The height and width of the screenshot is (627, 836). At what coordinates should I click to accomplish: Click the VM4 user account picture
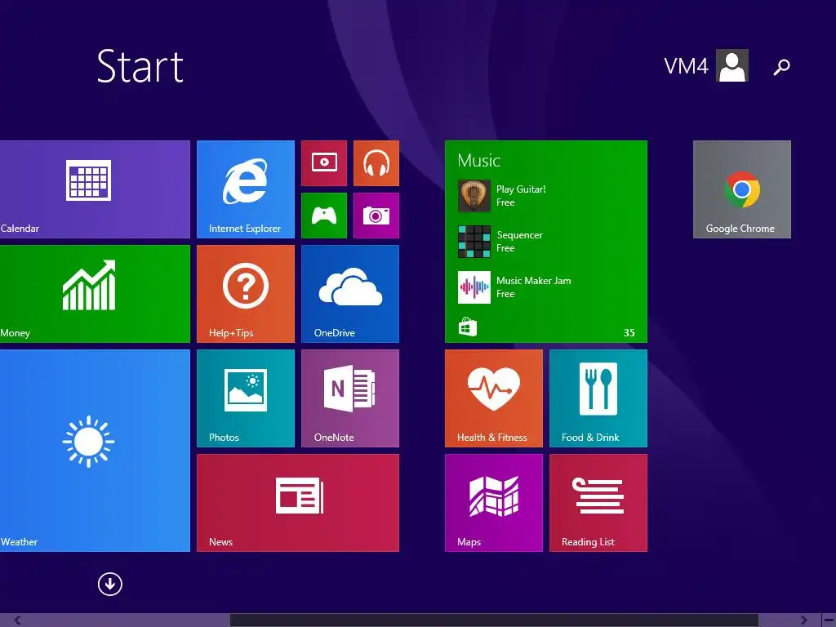coord(732,65)
